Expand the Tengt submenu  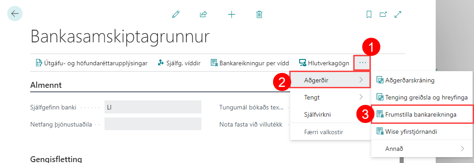pos(330,97)
